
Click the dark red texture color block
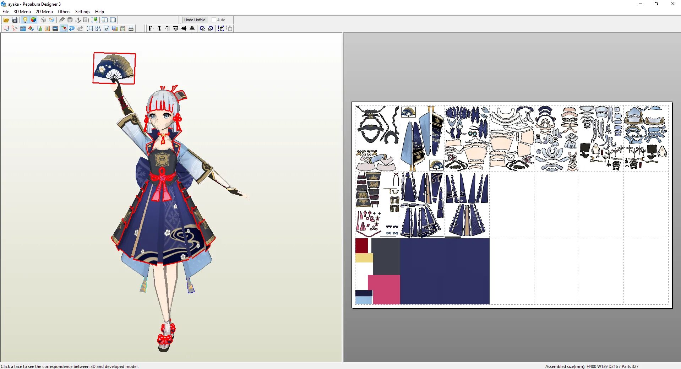click(x=361, y=246)
